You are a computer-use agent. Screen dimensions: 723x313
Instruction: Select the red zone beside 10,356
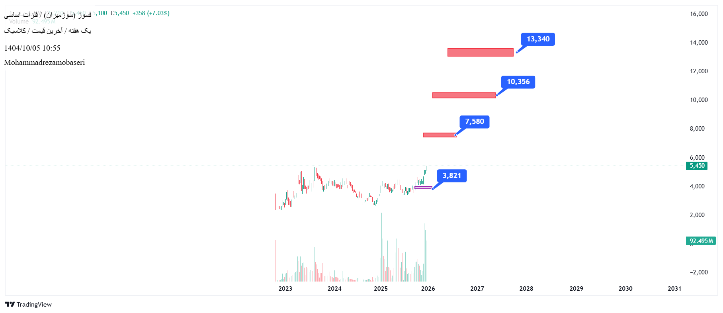(x=464, y=95)
